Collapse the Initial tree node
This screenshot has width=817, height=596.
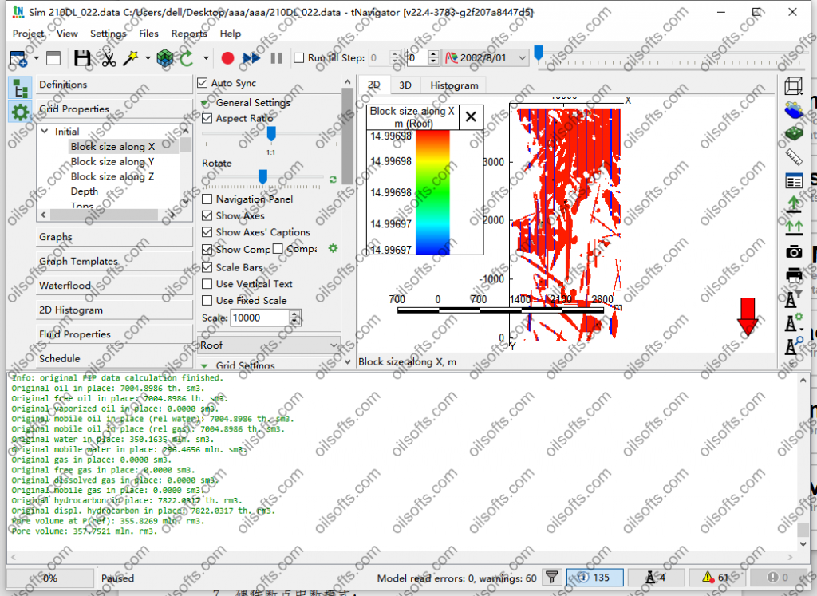45,132
